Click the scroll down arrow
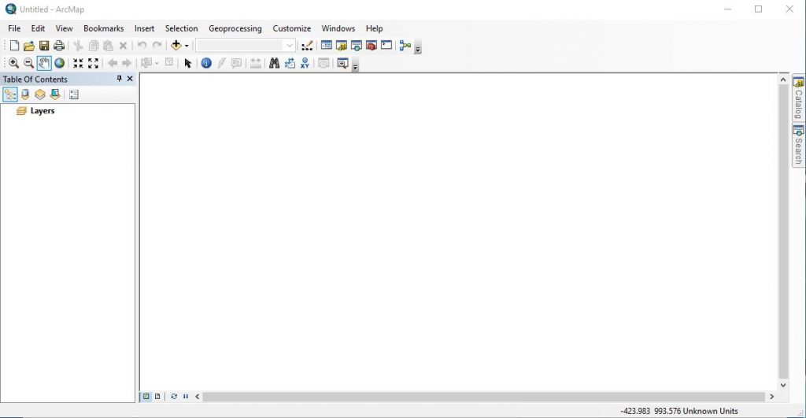Viewport: 806px width, 418px height. point(783,385)
